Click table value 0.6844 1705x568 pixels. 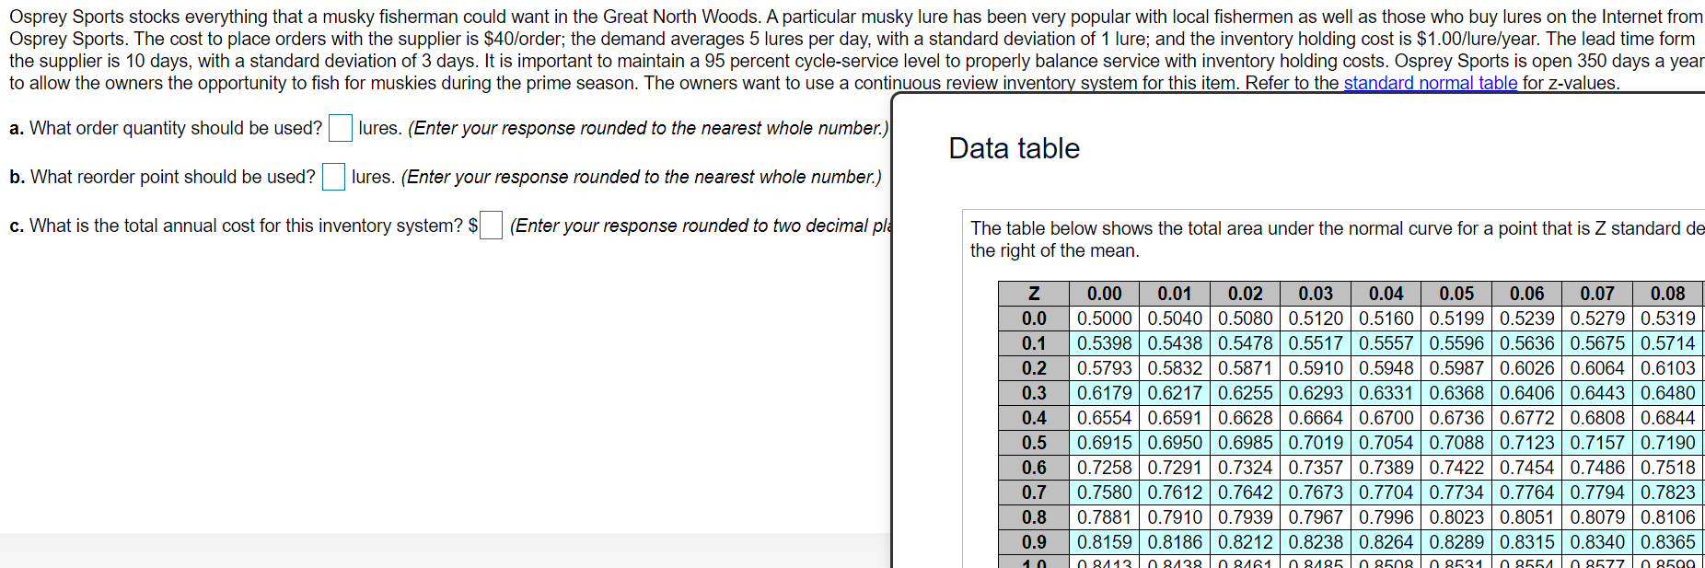pos(1667,418)
